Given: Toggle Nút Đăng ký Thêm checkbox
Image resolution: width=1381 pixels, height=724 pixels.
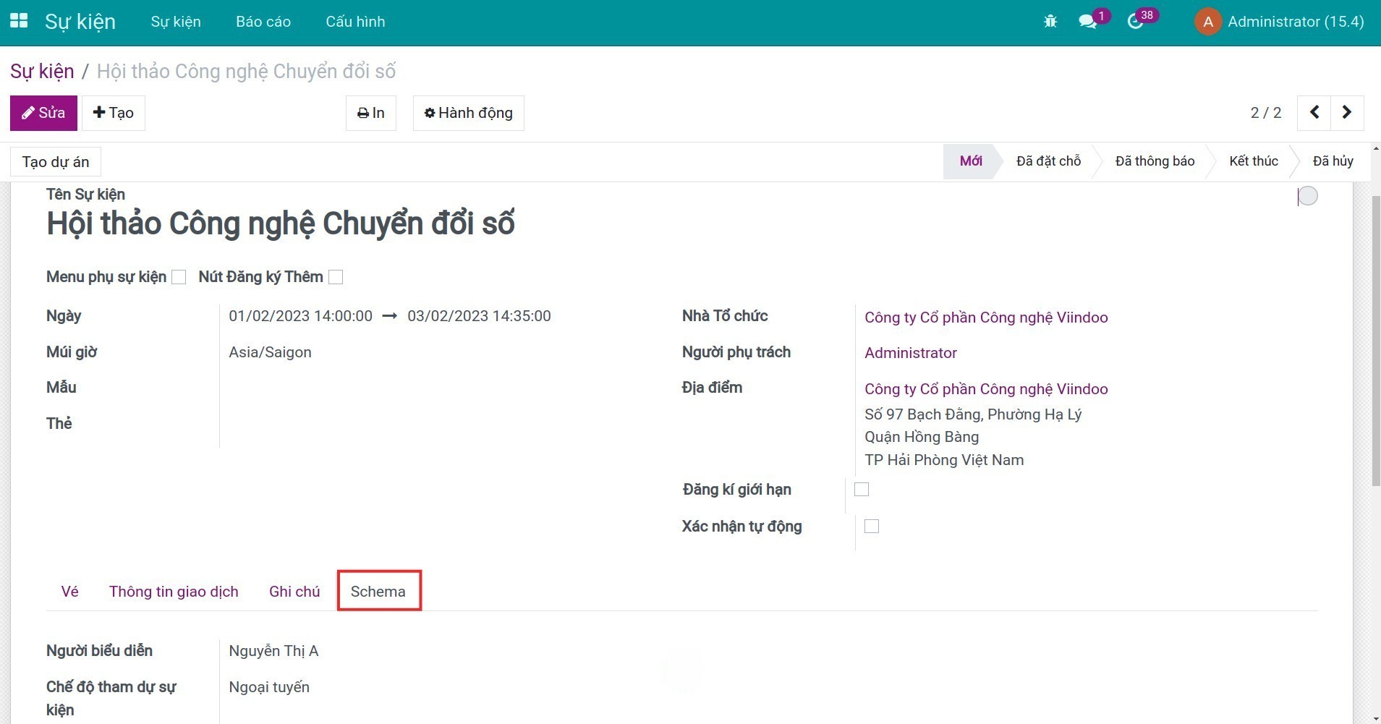Looking at the screenshot, I should [x=336, y=277].
